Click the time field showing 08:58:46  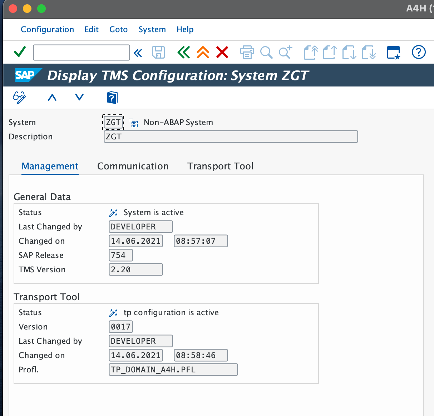pyautogui.click(x=201, y=355)
